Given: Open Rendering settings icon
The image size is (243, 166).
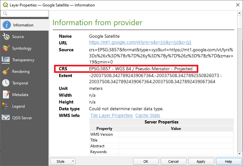Looking at the screenshot, I should click(6, 71).
